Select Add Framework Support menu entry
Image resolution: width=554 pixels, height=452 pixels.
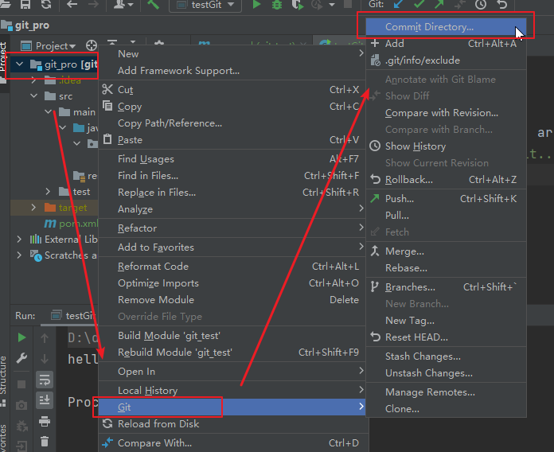click(x=232, y=71)
